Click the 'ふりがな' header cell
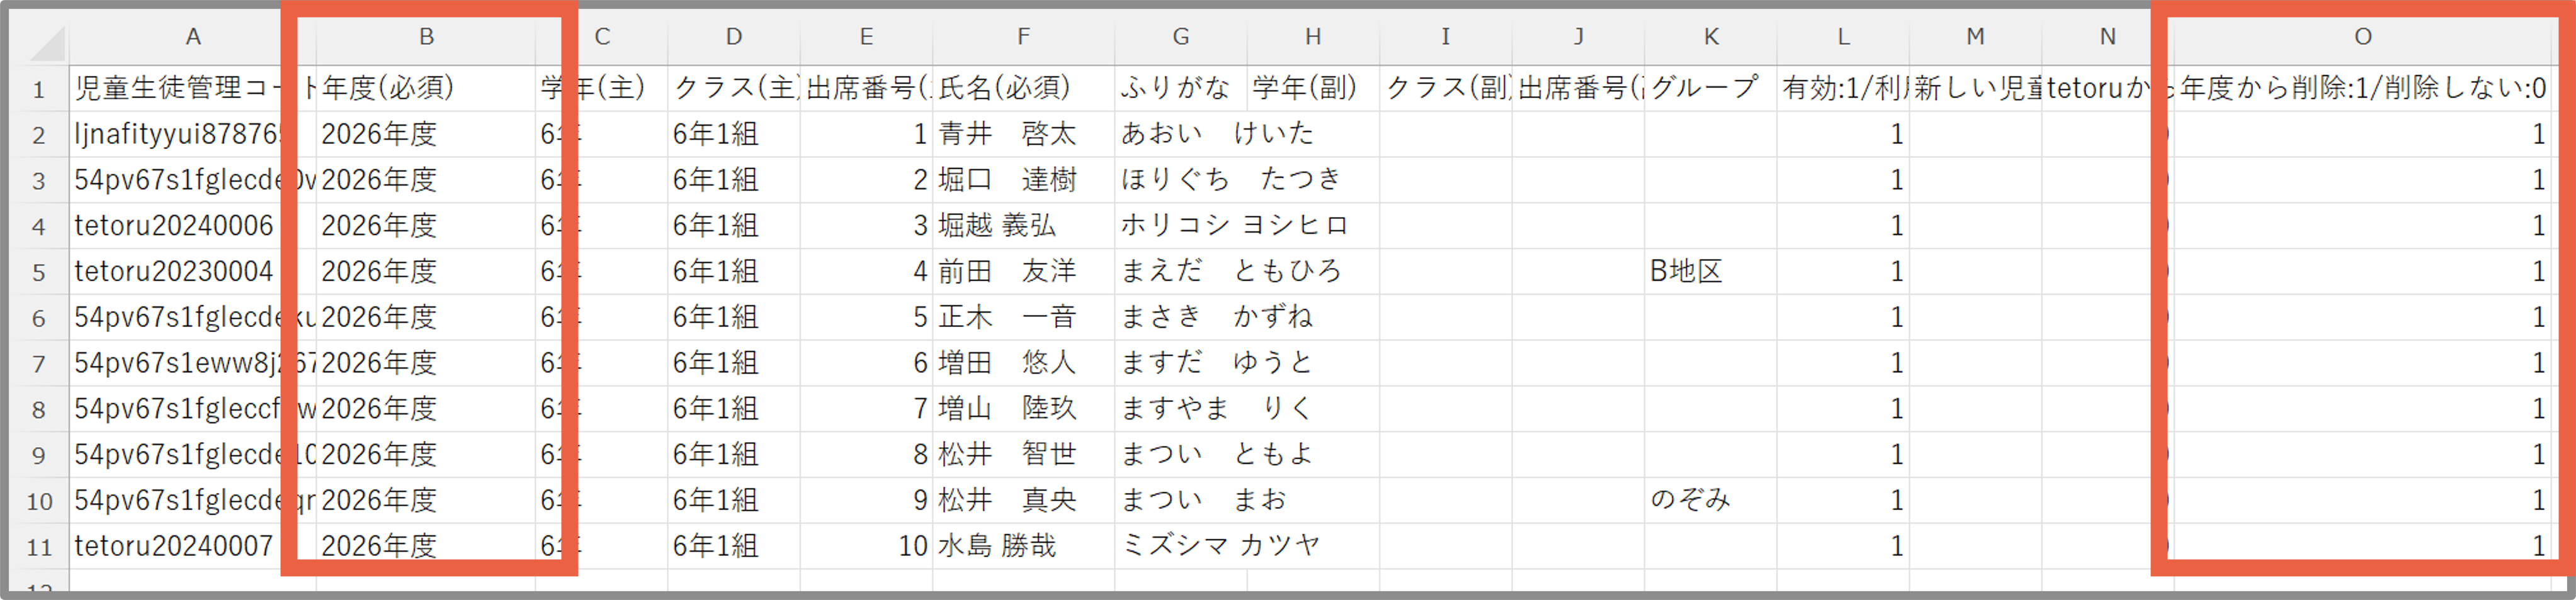This screenshot has height=600, width=2576. (1180, 88)
